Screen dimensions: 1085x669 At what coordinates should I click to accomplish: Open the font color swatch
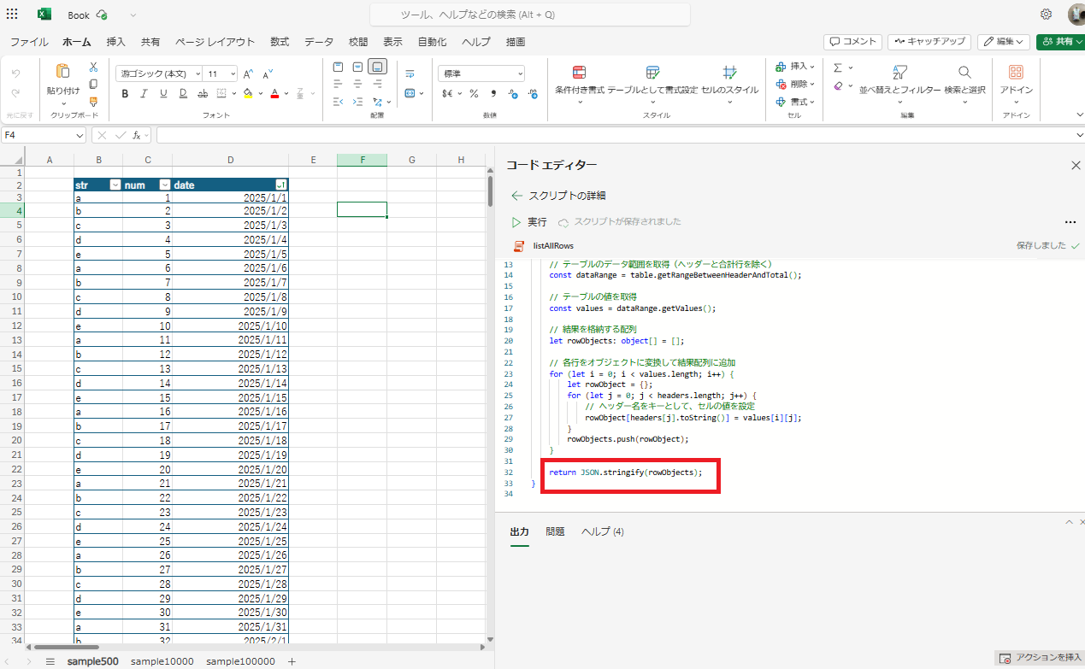(x=275, y=93)
